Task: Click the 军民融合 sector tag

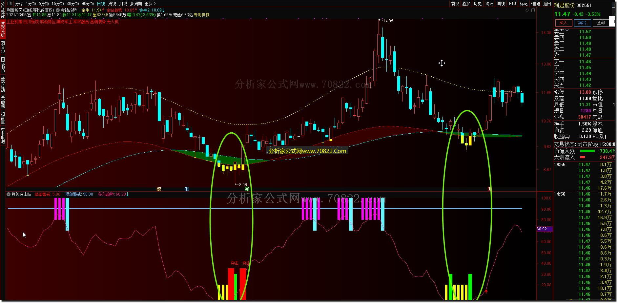Action: (x=81, y=22)
